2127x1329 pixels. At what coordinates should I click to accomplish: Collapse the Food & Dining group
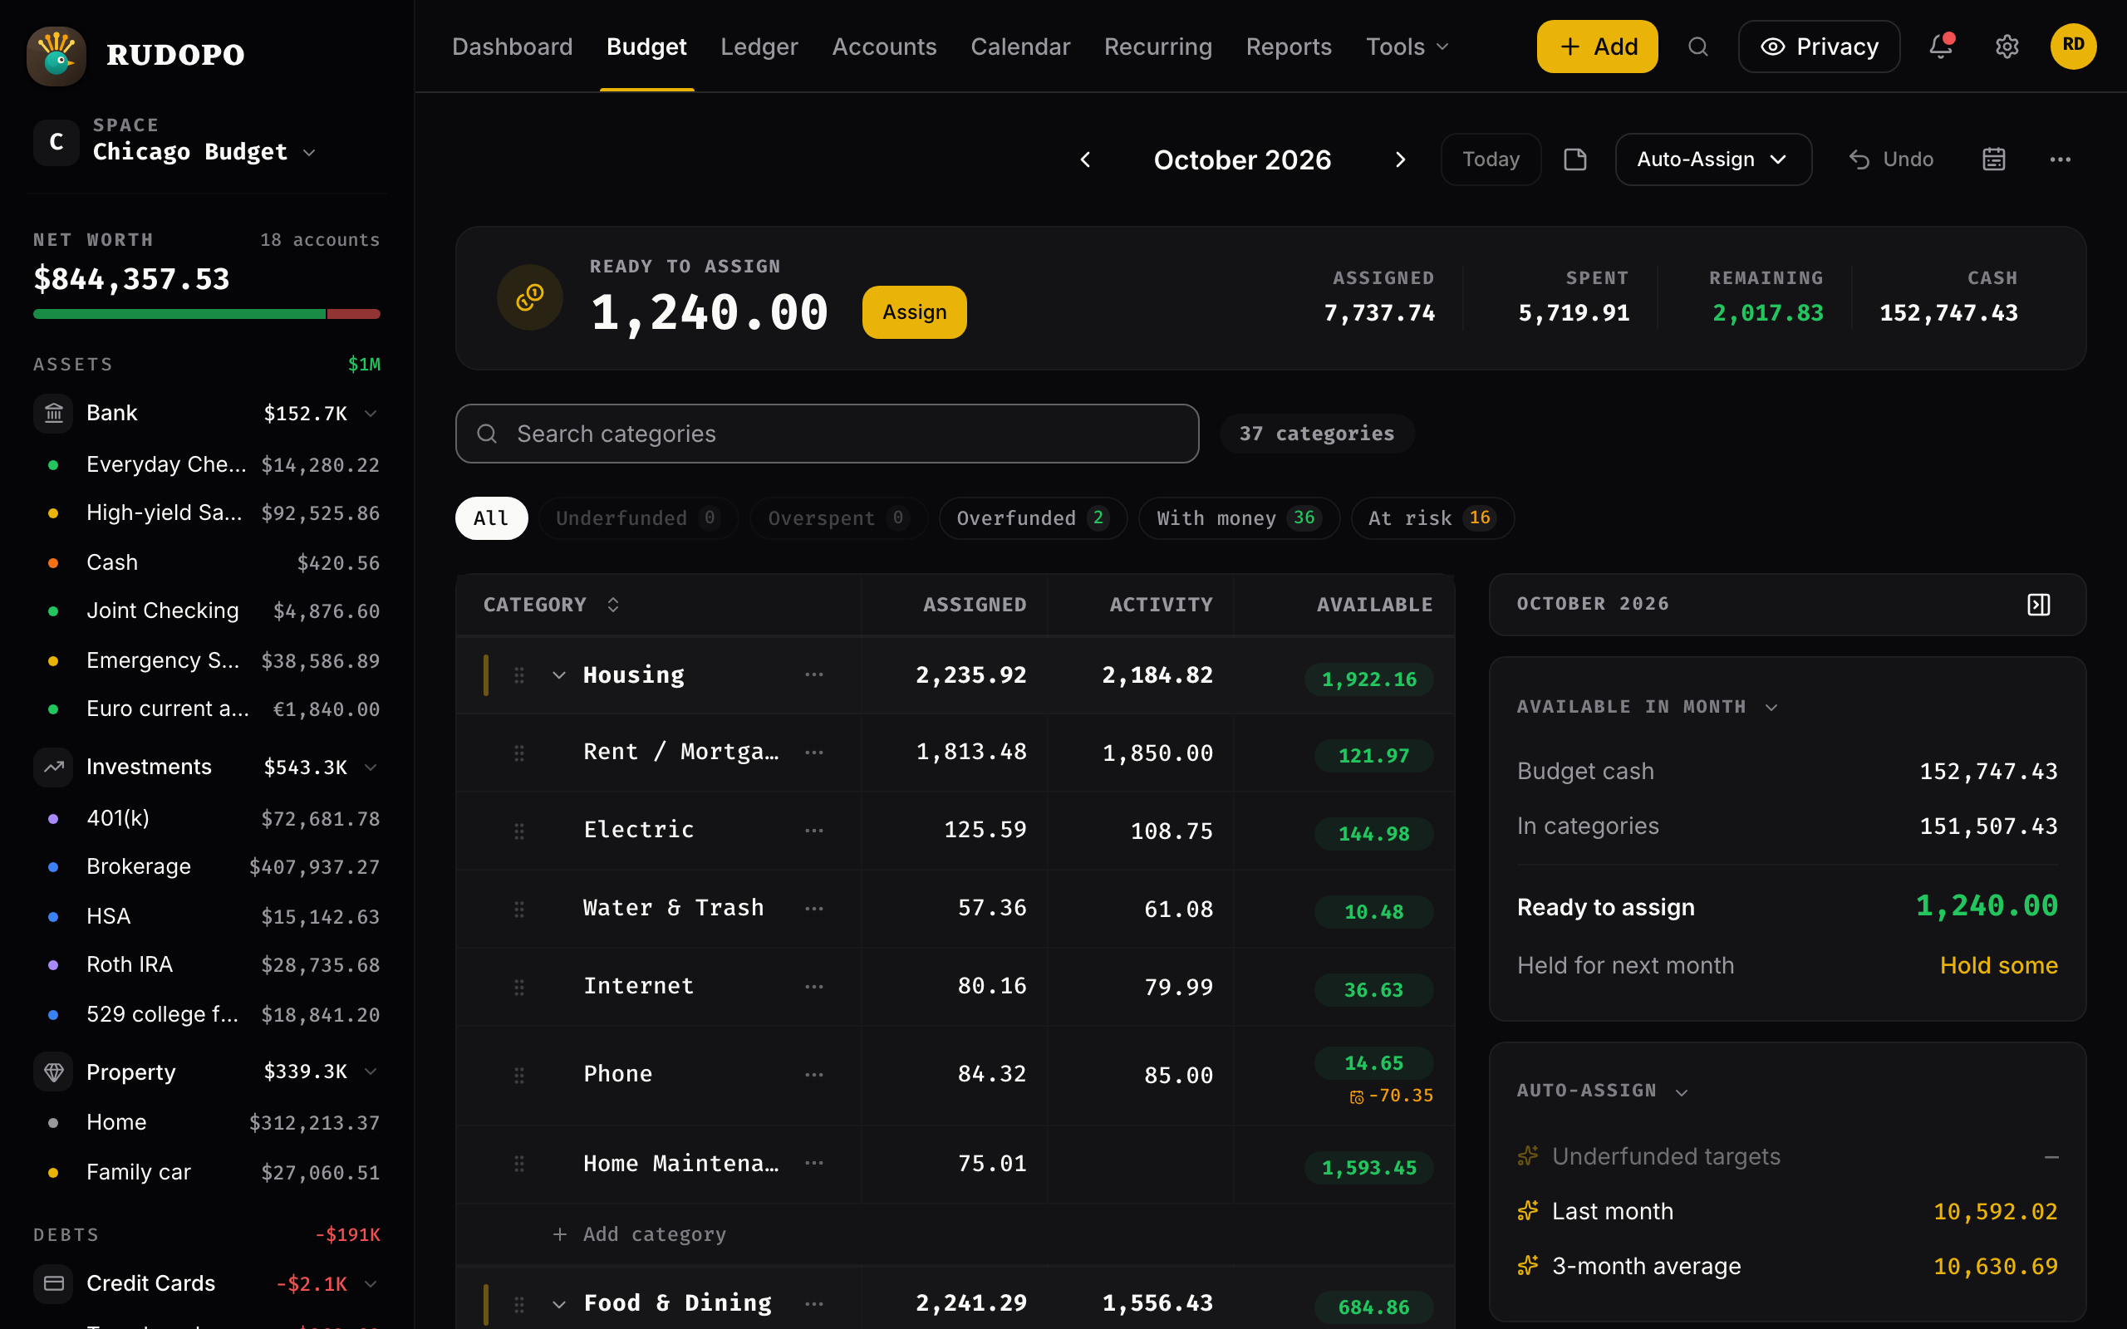[x=558, y=1303]
